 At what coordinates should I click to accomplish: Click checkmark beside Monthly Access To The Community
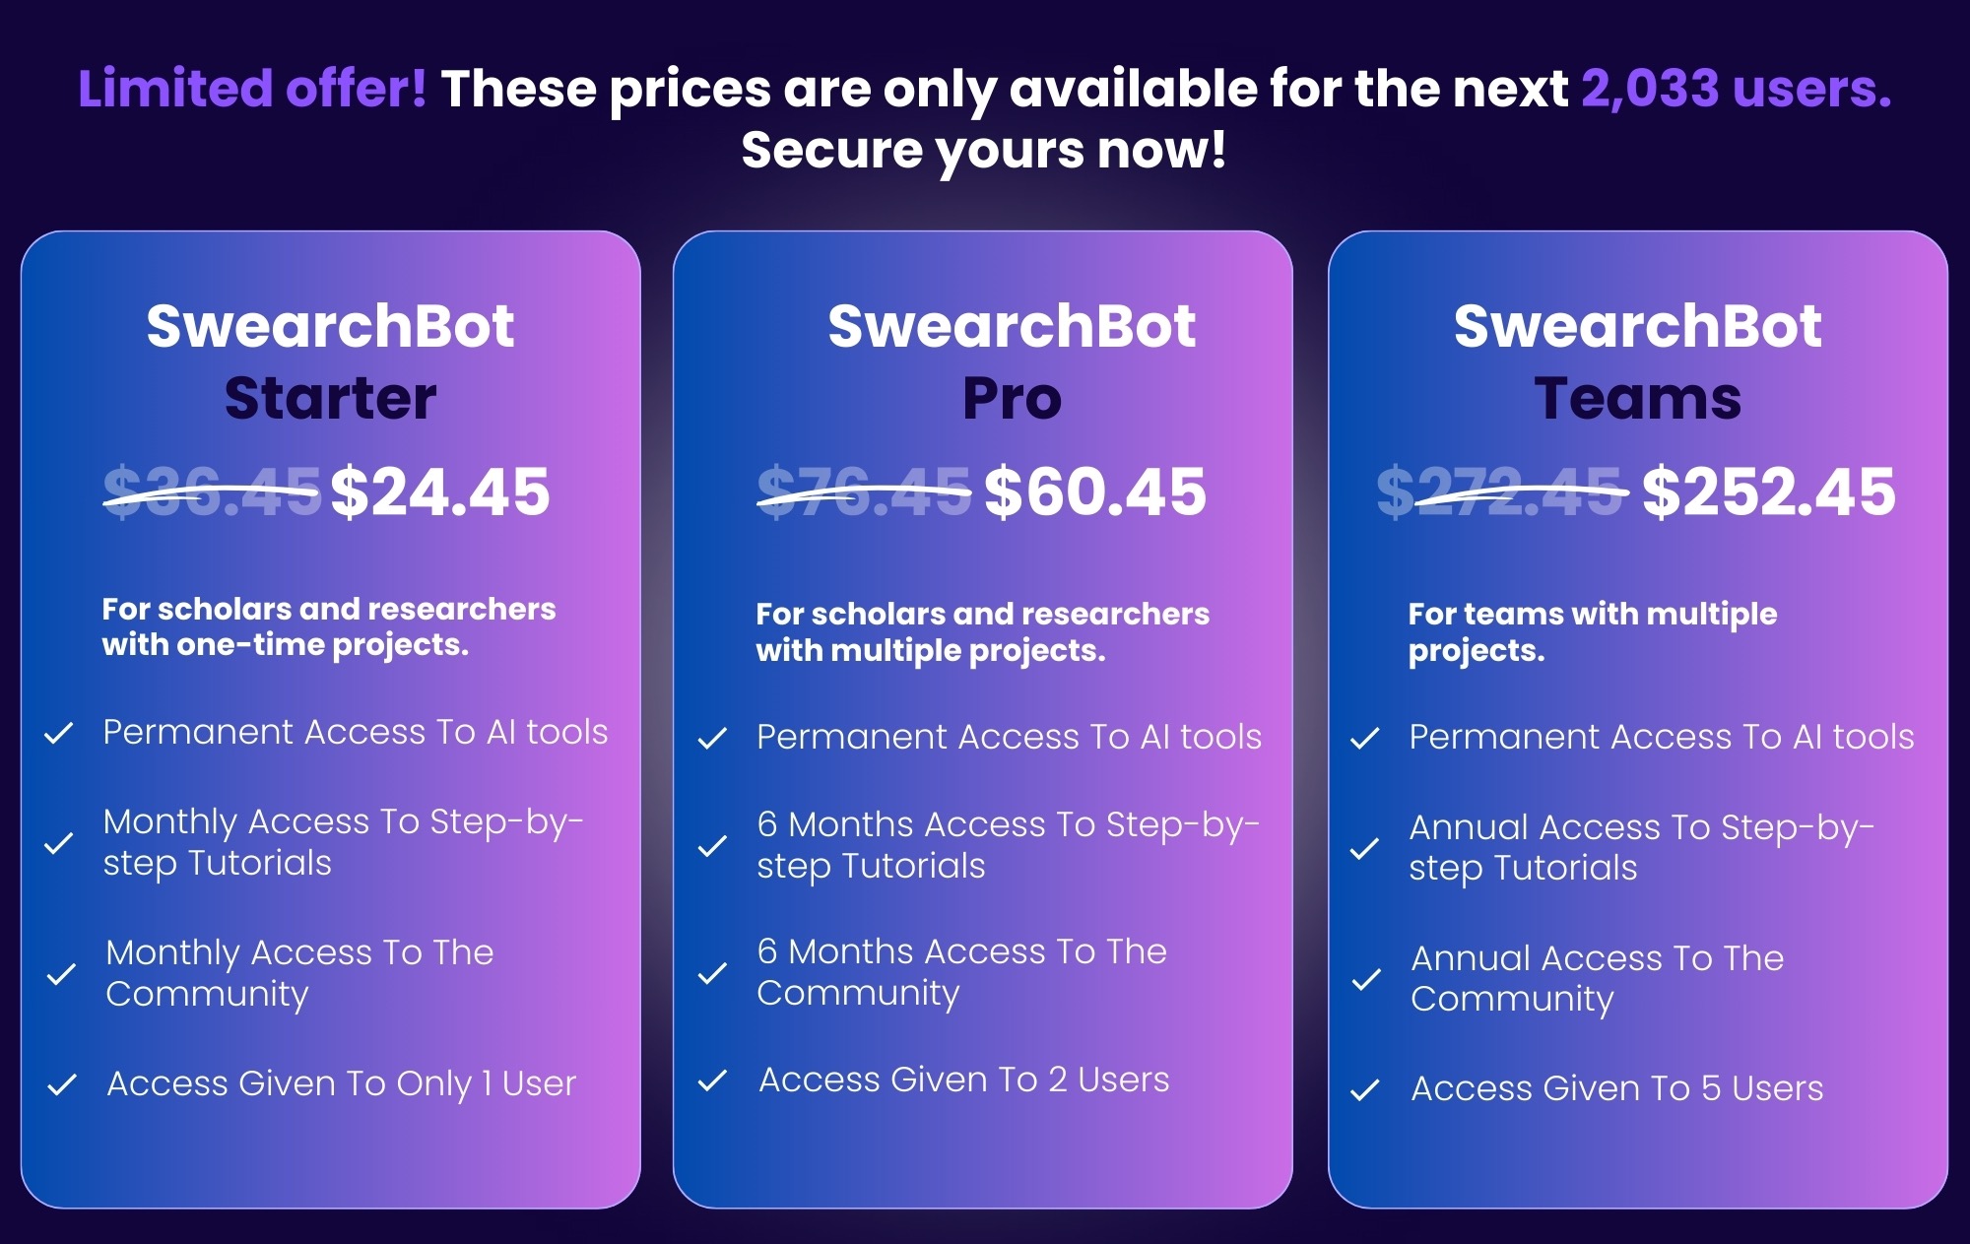[61, 975]
